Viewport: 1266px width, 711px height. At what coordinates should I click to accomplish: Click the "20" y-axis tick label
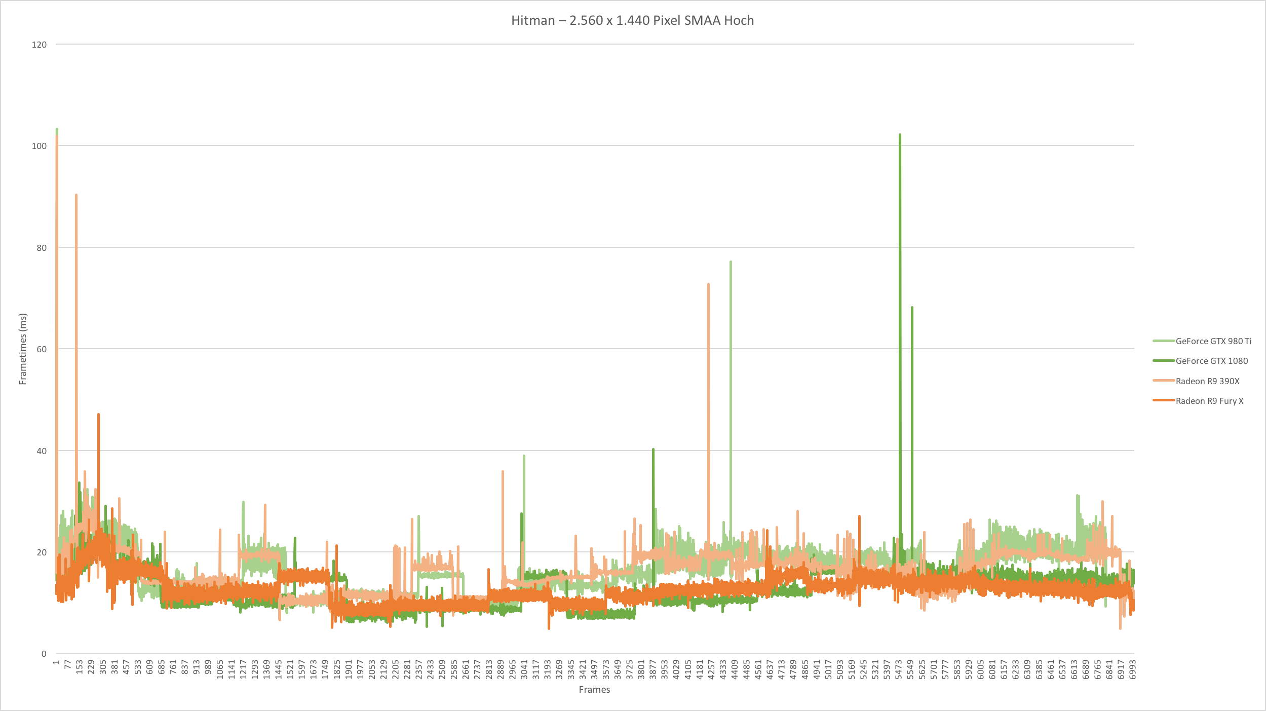(42, 552)
